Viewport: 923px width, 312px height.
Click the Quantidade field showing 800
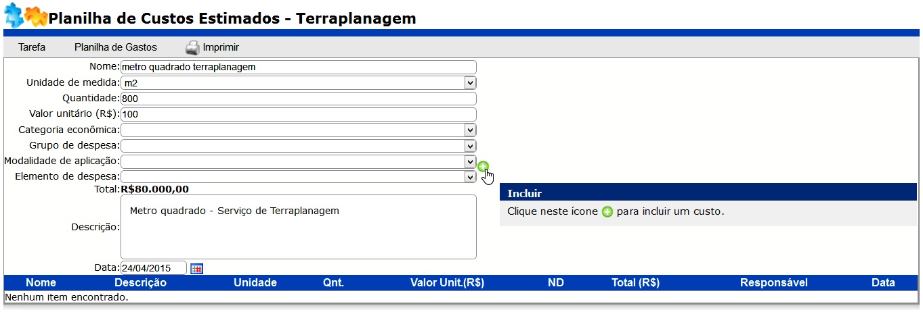[x=299, y=99]
